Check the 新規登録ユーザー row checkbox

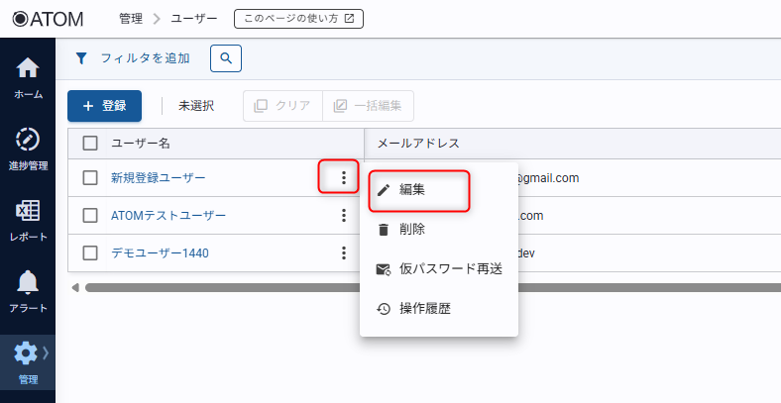[x=90, y=178]
